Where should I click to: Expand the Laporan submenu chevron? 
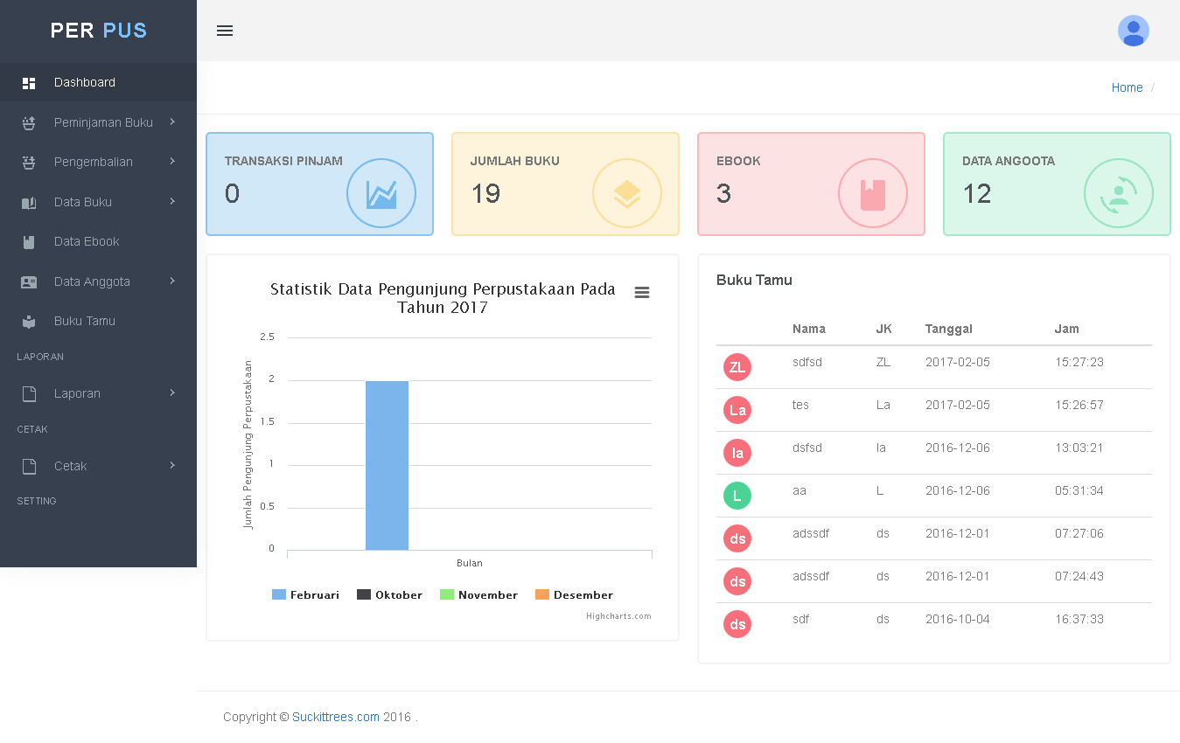172,392
